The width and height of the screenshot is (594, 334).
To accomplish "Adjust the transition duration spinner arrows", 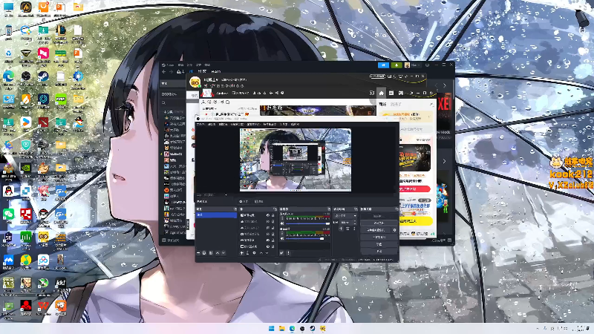I will click(355, 222).
